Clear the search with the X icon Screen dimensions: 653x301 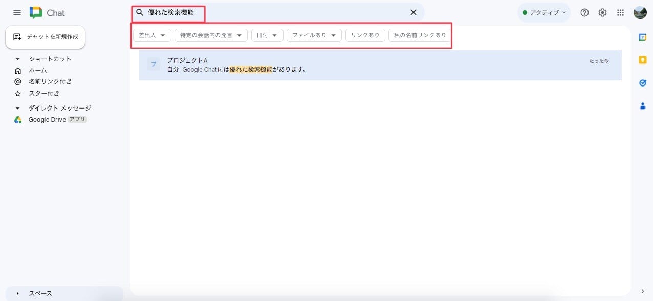tap(413, 12)
